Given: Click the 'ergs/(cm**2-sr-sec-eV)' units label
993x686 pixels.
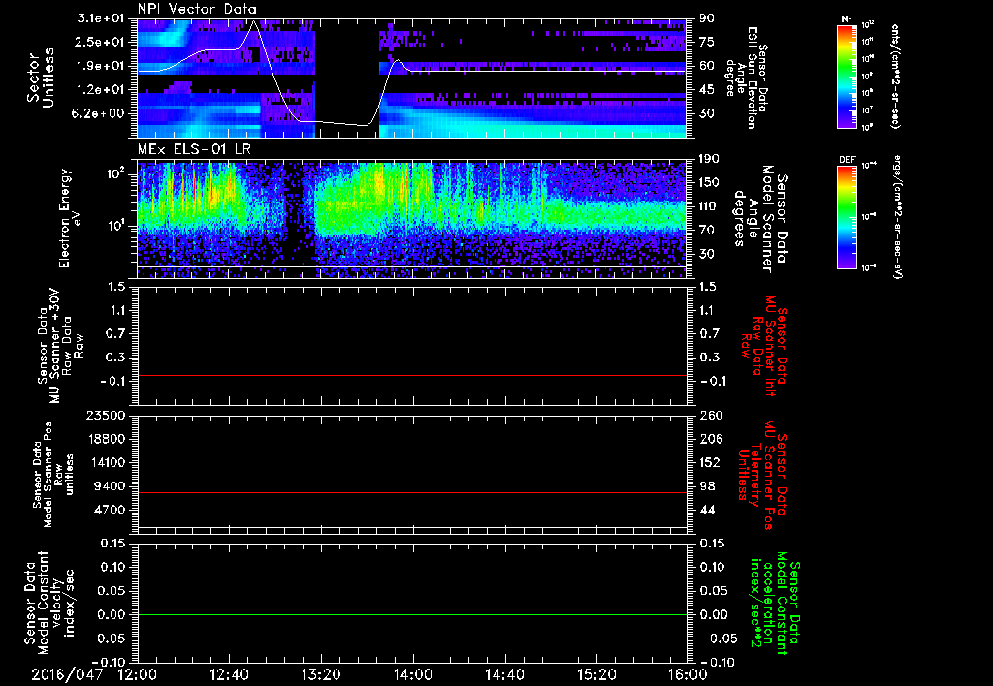Looking at the screenshot, I should coord(897,216).
